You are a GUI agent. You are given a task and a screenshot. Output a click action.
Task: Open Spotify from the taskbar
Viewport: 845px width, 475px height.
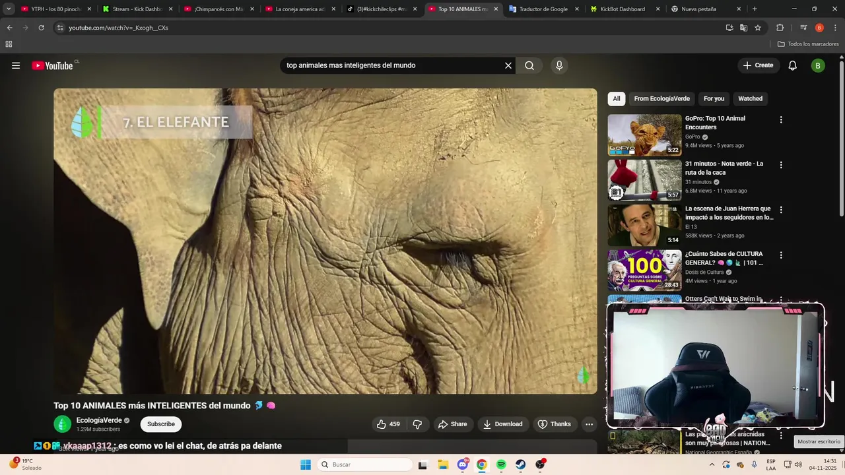click(501, 464)
